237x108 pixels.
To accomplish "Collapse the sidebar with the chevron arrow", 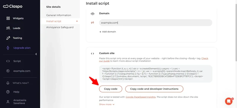I will [x=36, y=54].
